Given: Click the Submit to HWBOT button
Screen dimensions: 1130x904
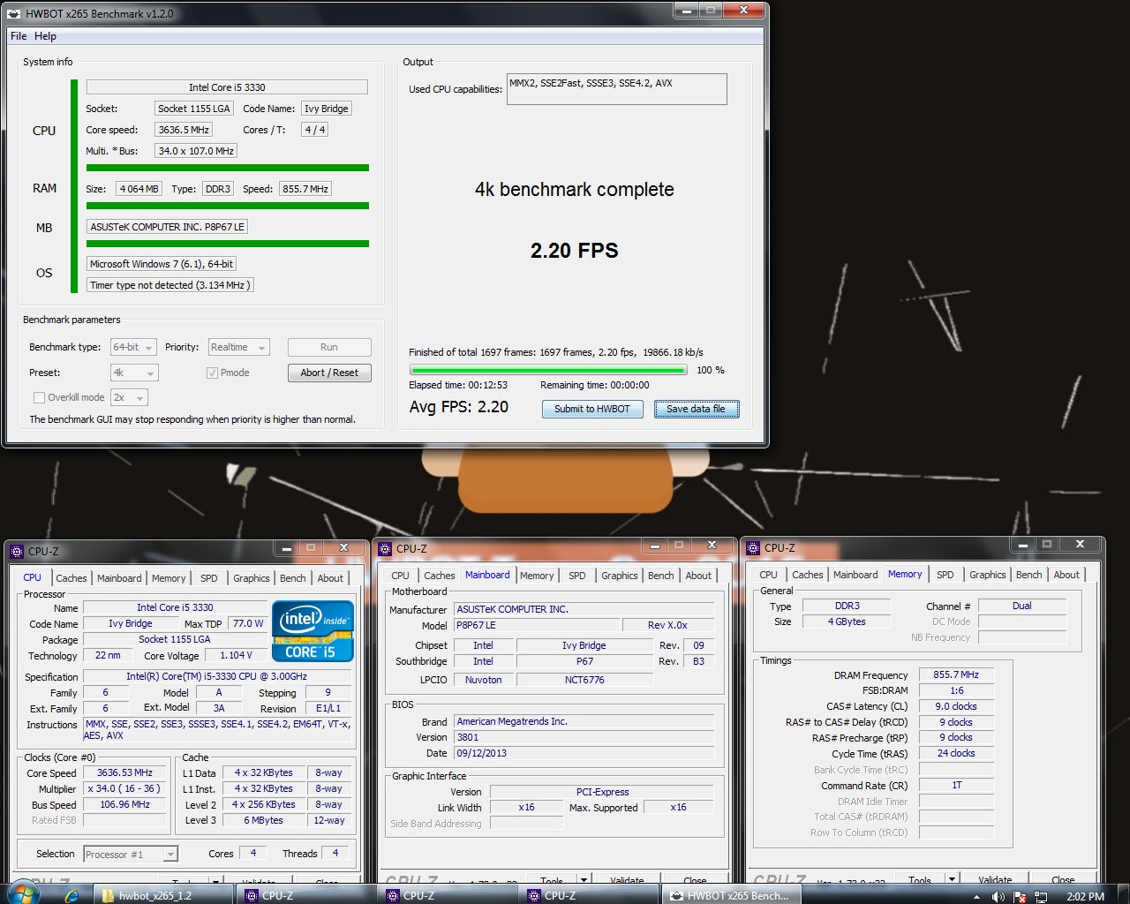Looking at the screenshot, I should [x=592, y=409].
